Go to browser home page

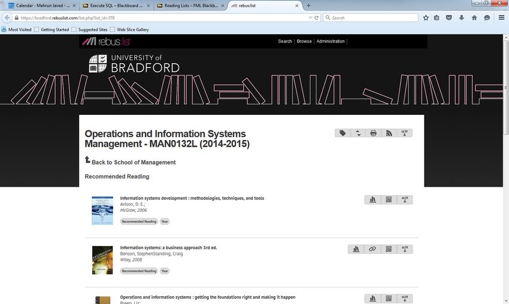pyautogui.click(x=474, y=18)
